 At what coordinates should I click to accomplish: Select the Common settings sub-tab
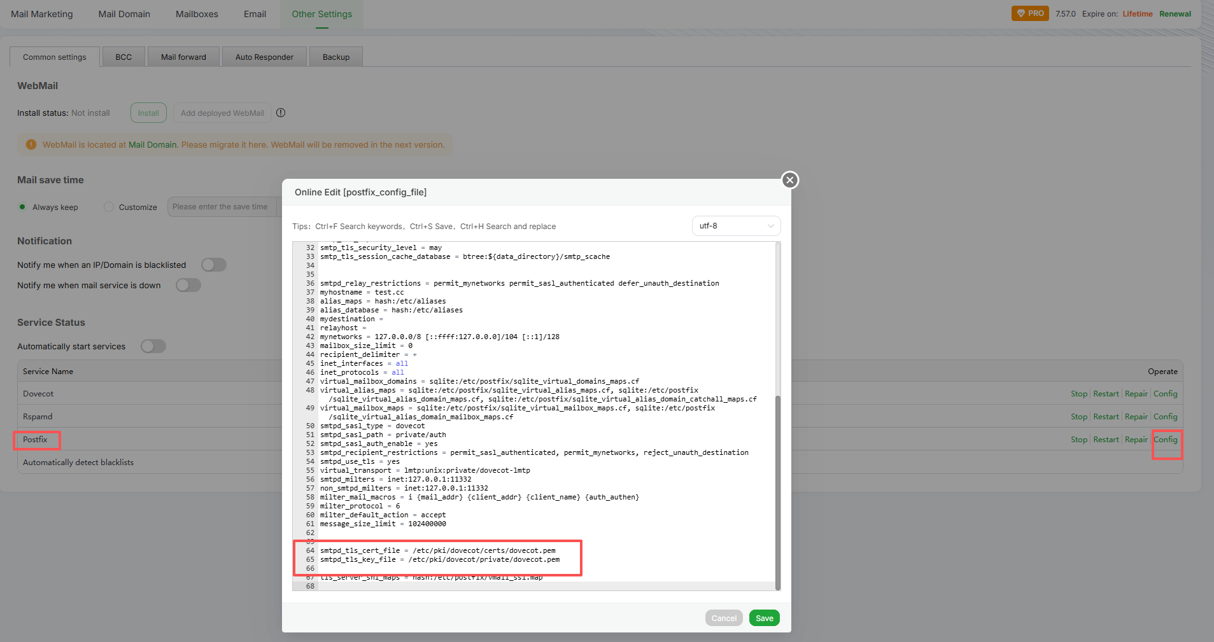[55, 57]
